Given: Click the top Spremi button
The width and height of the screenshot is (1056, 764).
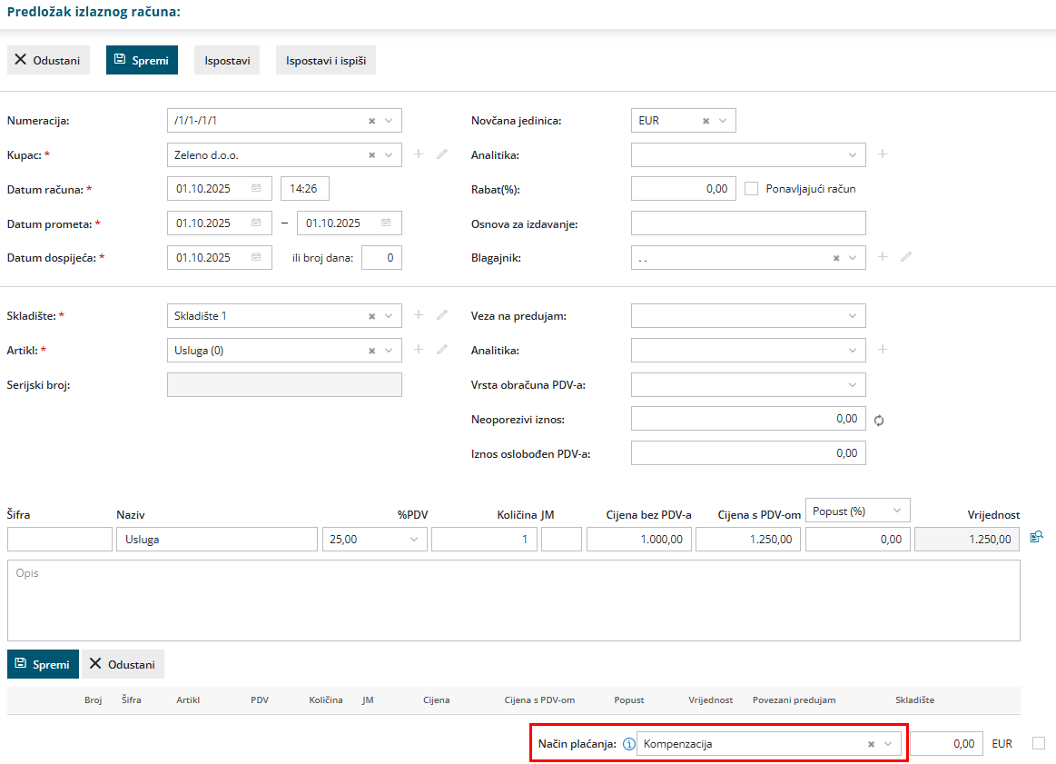Looking at the screenshot, I should (143, 60).
